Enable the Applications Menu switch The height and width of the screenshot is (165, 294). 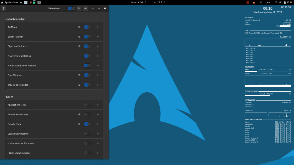point(88,105)
